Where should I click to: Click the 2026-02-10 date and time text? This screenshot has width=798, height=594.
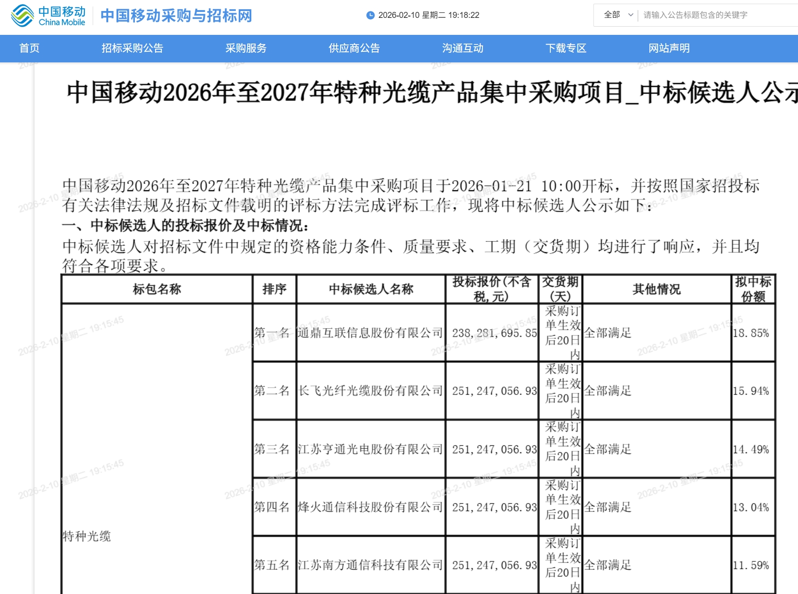(x=429, y=15)
